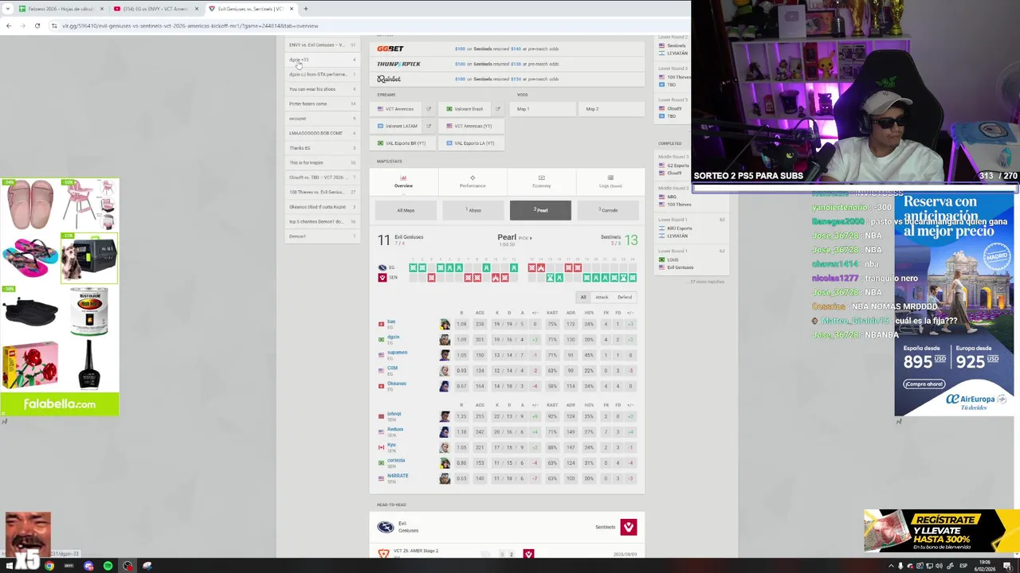Image resolution: width=1020 pixels, height=573 pixels.
Task: Click supamen's agent icon
Action: (445, 355)
